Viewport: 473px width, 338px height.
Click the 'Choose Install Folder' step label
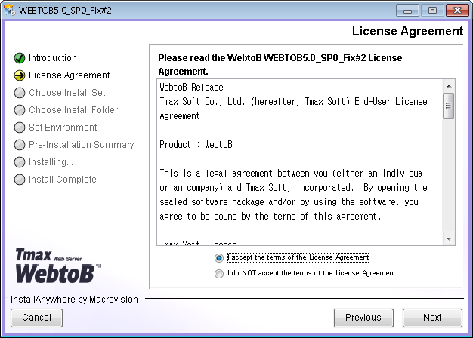73,110
